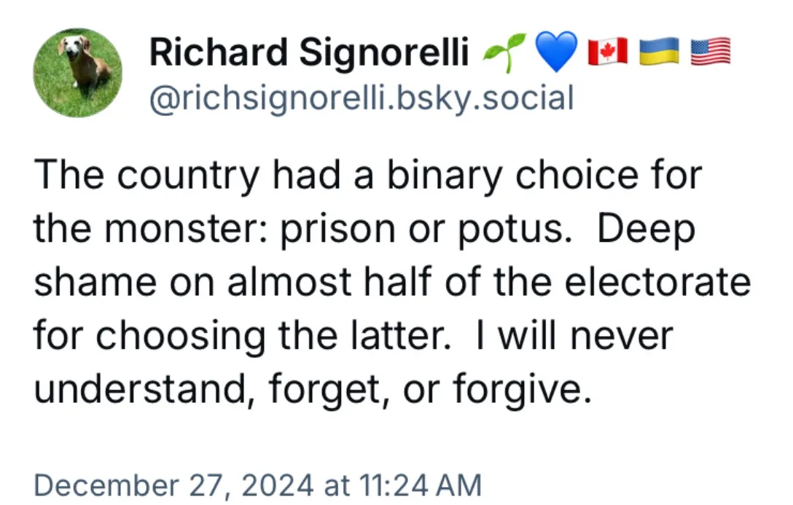Click the green seedling emoji icon
793x505 pixels.
(x=504, y=52)
